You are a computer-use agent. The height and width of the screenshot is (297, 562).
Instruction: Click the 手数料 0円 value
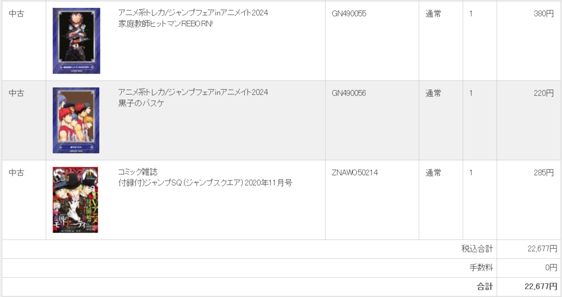[551, 267]
